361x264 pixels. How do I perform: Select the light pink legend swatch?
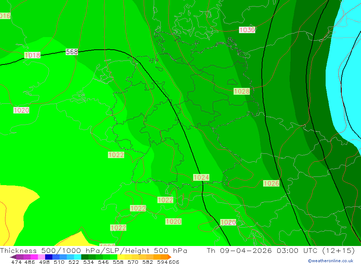pos(42,257)
